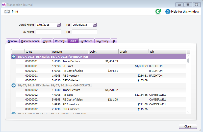Click the $1,464.03 Trade Debtors debit
The height and width of the screenshot is (132, 203).
(x=111, y=61)
